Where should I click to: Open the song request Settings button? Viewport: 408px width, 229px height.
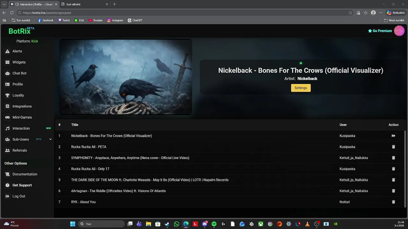click(301, 88)
